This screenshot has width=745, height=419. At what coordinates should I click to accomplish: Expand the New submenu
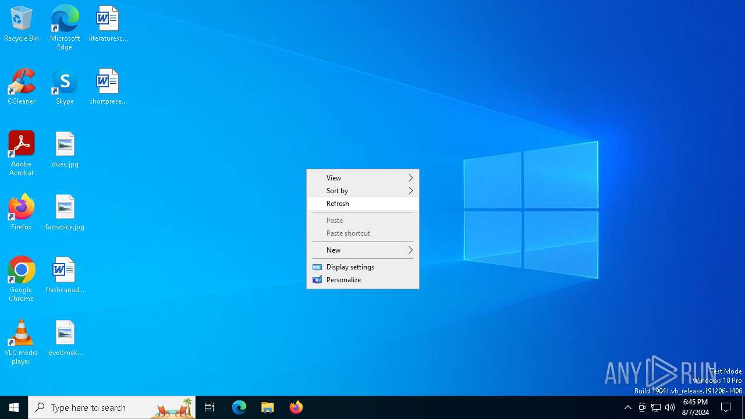click(363, 250)
